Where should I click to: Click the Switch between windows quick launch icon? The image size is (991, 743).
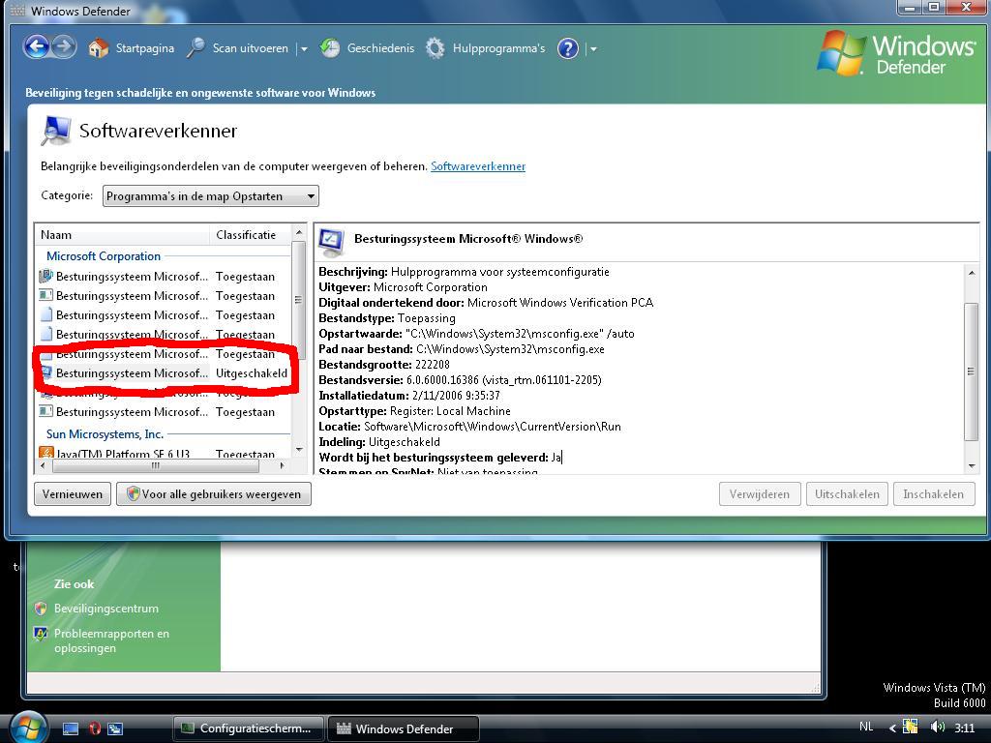115,728
